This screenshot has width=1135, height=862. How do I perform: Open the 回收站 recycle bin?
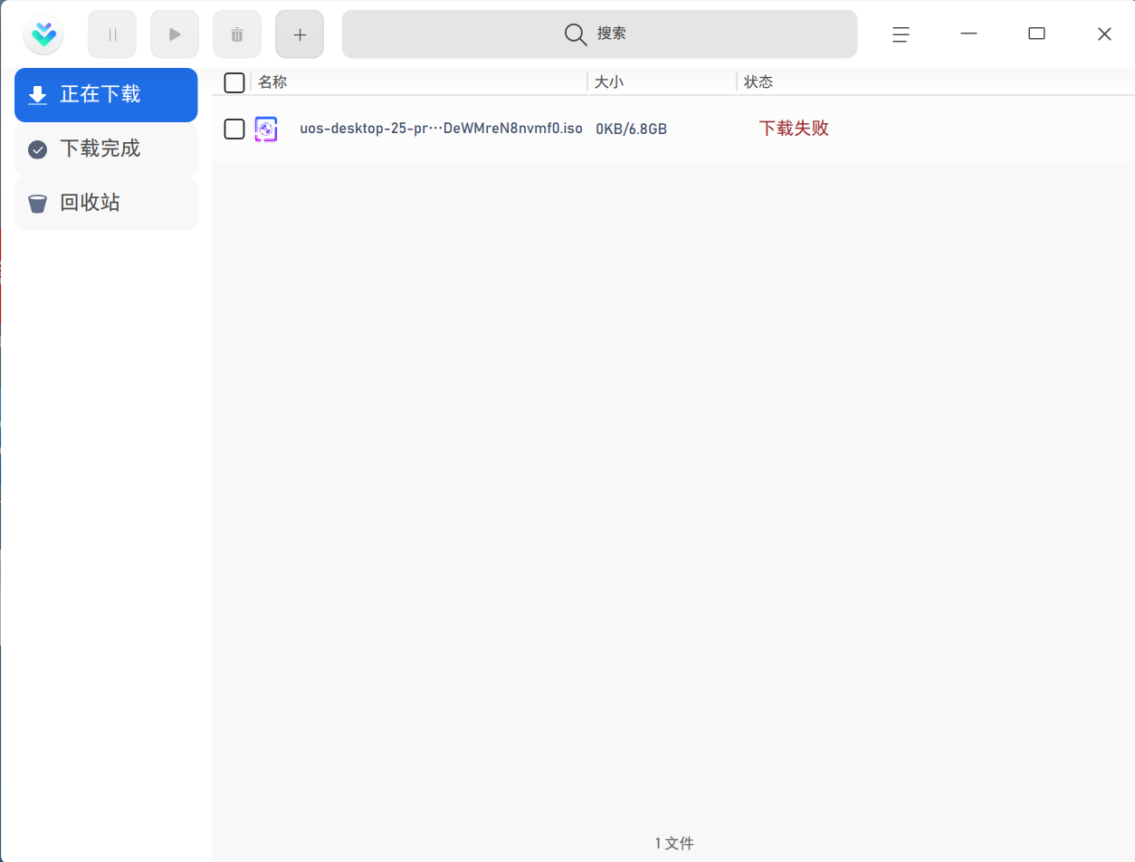[106, 203]
